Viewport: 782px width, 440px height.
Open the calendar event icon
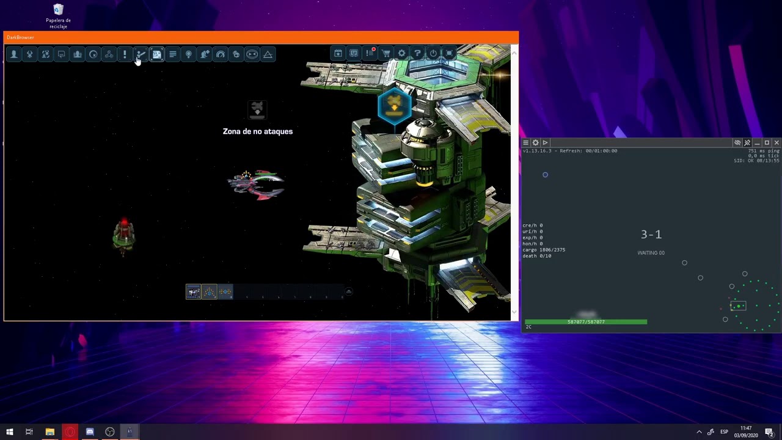338,53
